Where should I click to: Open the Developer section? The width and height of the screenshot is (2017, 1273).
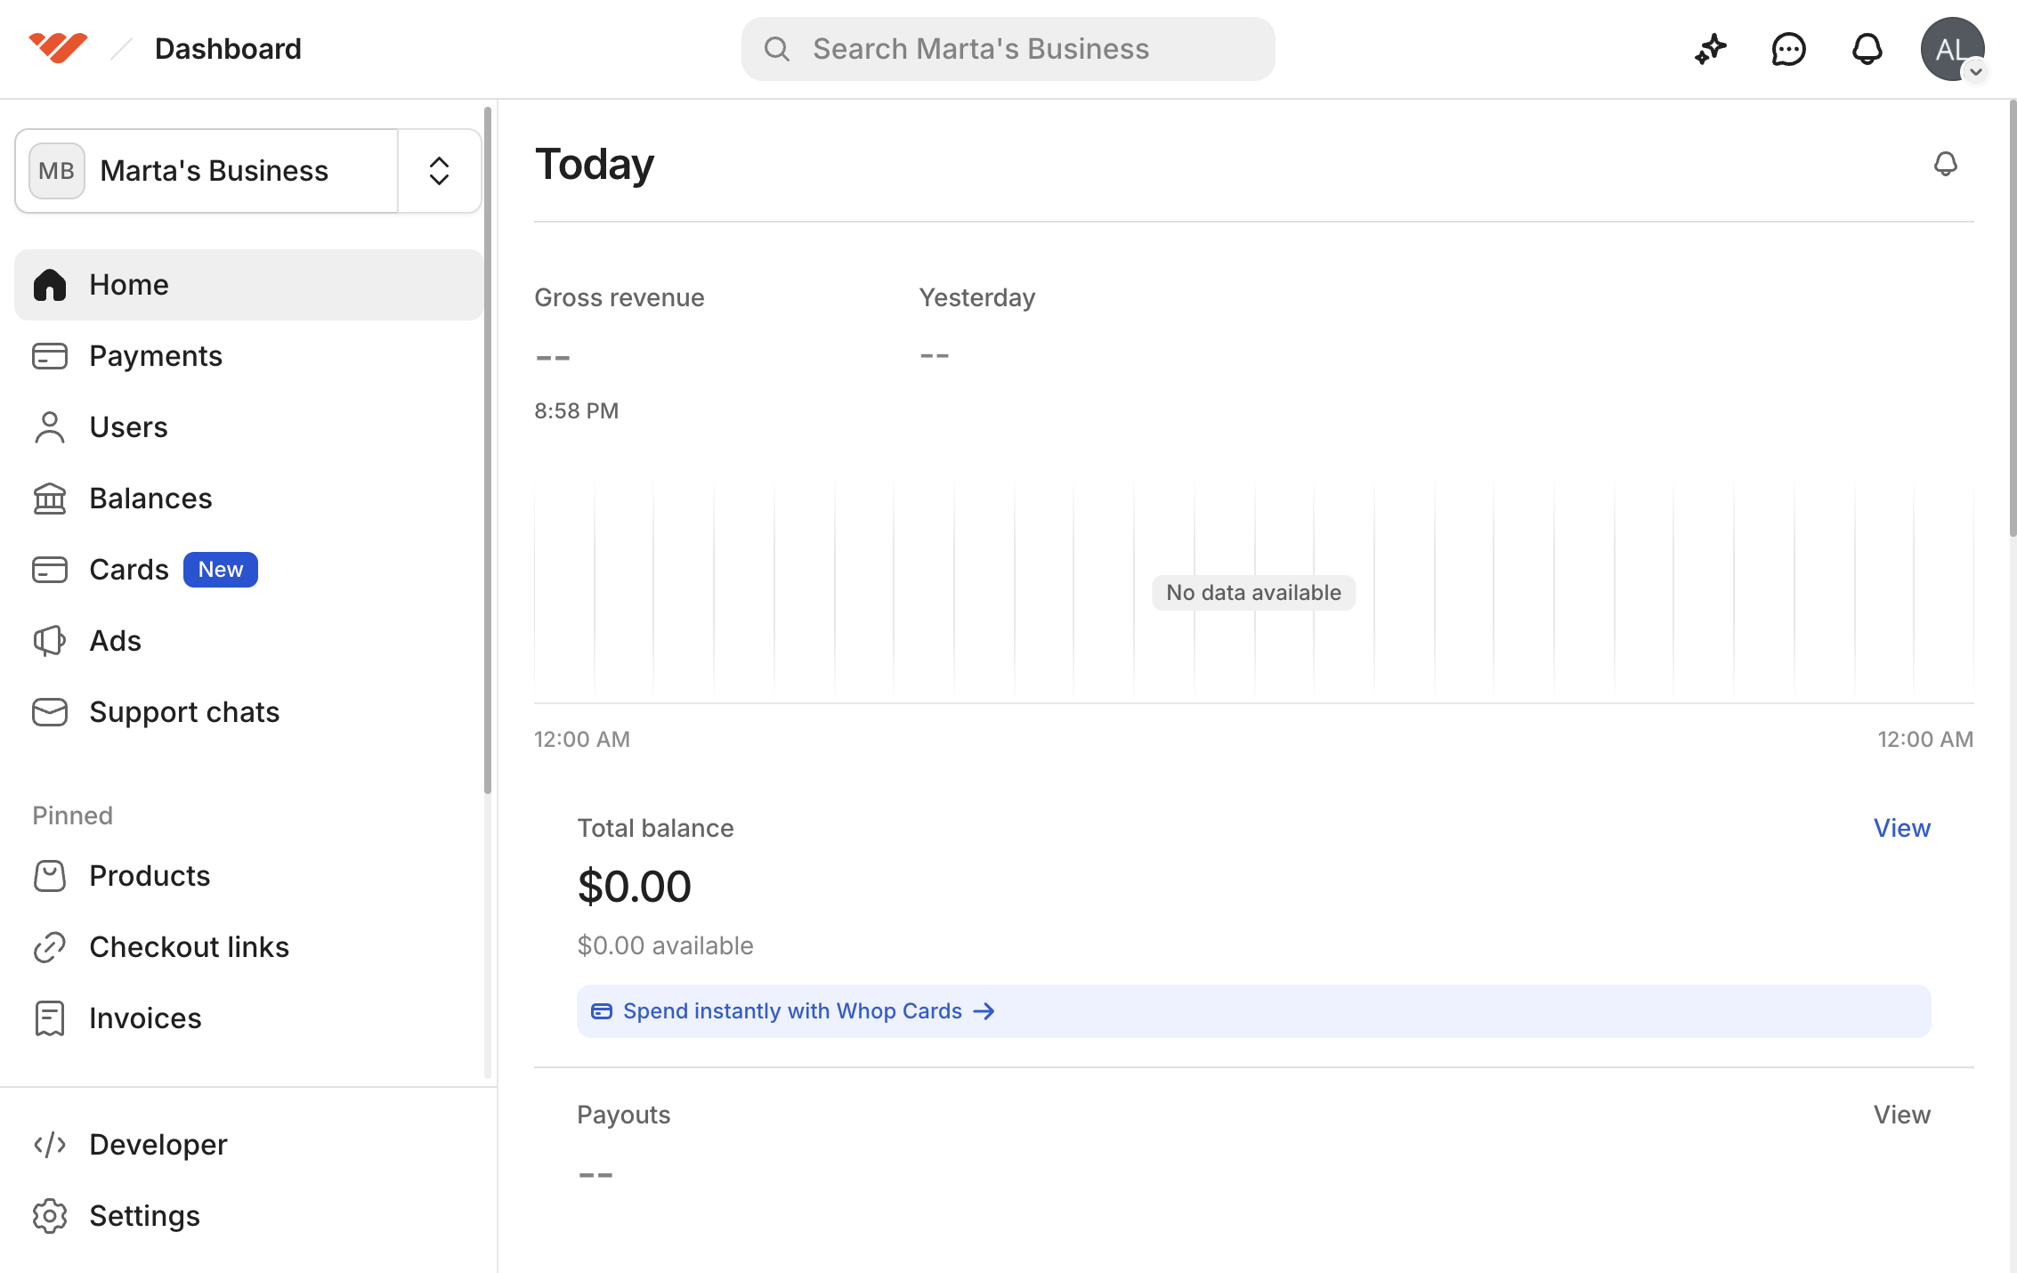pos(248,1145)
